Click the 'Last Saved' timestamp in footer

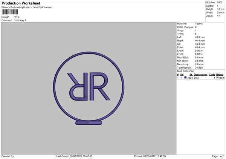(74, 156)
